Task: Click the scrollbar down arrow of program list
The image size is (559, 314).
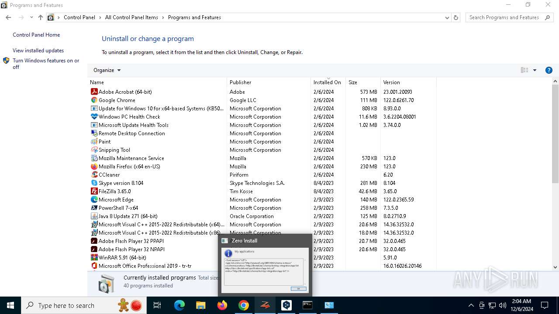Action: [556, 267]
